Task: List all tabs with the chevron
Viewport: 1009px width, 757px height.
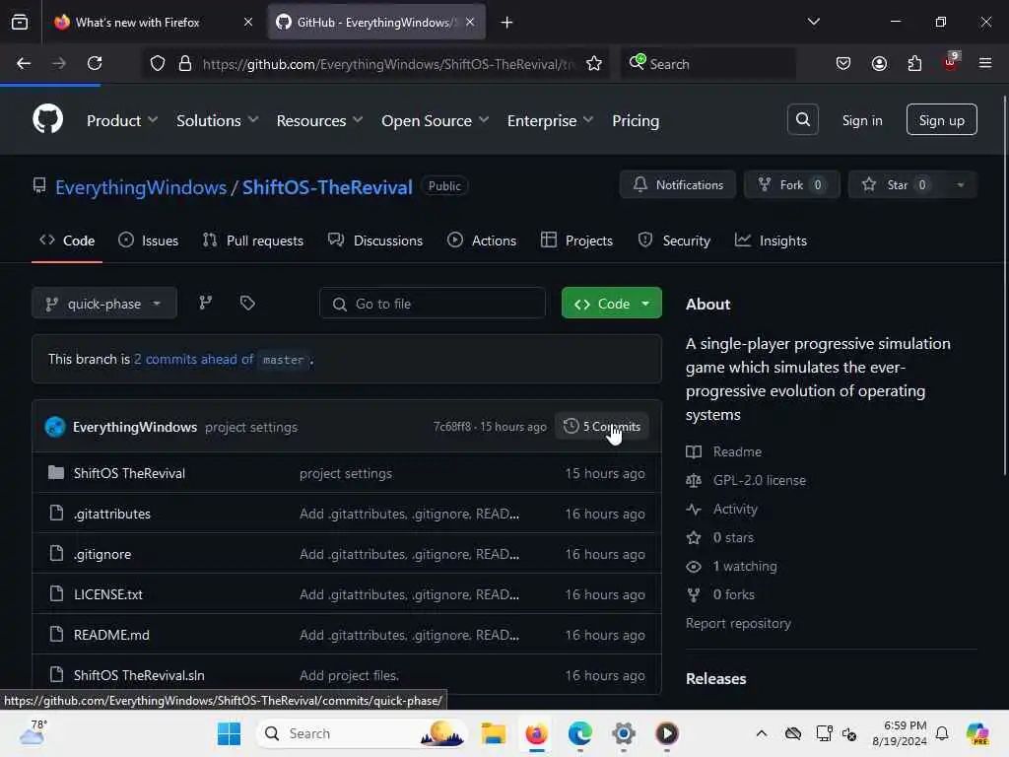Action: click(x=813, y=22)
